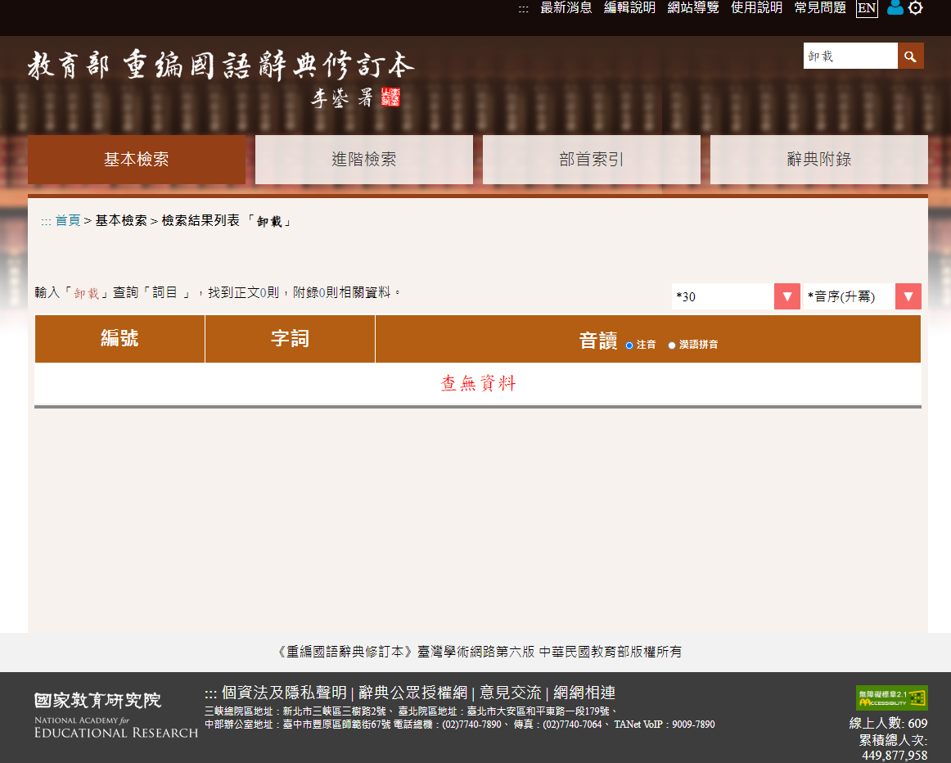951x763 pixels.
Task: Click the 查無資料 message text
Action: [478, 383]
